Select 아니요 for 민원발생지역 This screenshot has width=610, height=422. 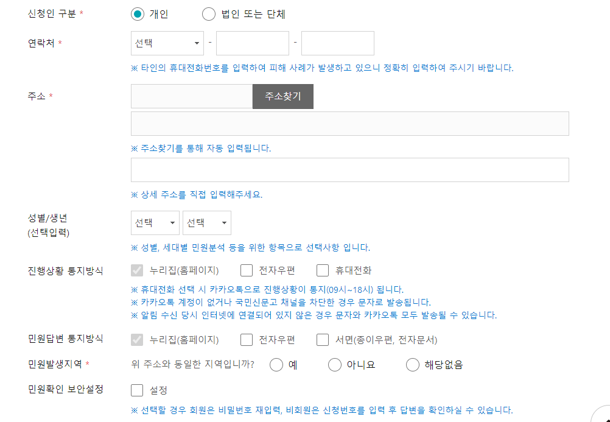[x=335, y=364]
